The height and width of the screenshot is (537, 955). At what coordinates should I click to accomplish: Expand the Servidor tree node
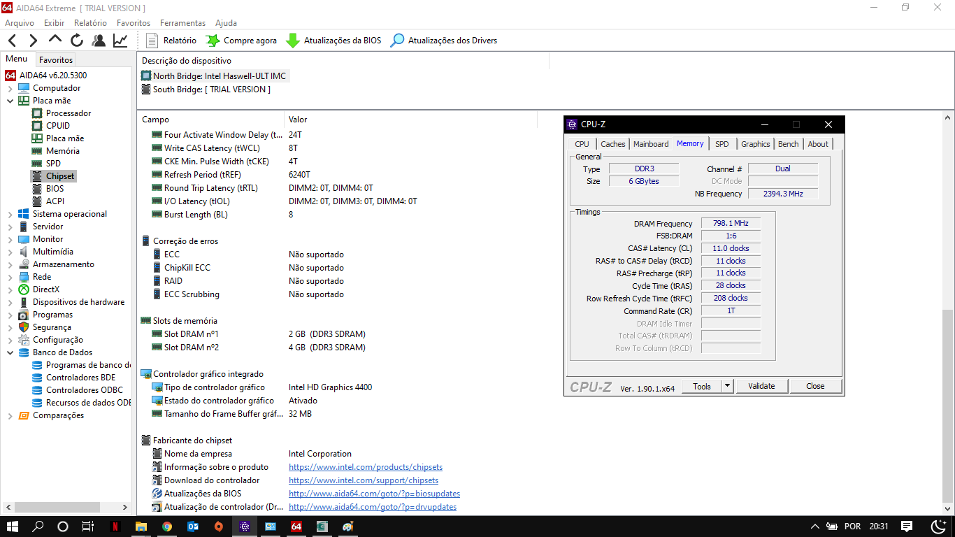tap(10, 227)
